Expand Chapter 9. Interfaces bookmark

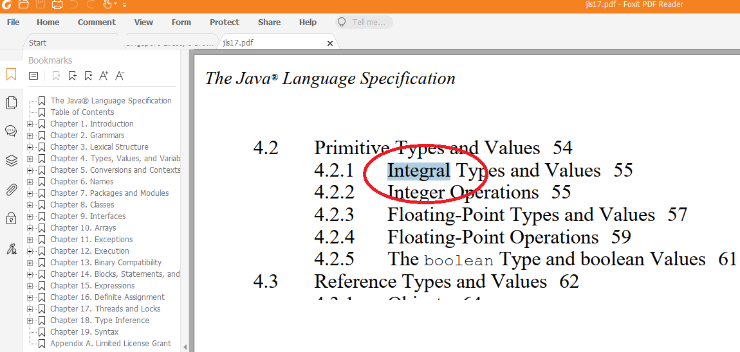(x=30, y=216)
